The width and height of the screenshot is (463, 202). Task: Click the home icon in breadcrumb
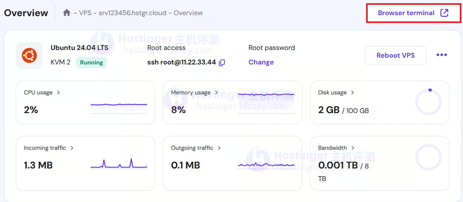[x=67, y=13]
